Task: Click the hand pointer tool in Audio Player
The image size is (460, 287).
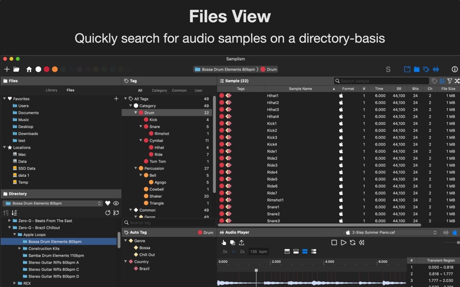Action: click(224, 242)
